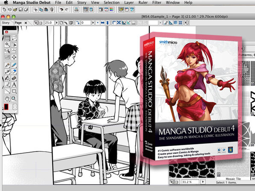Image resolution: width=255 pixels, height=191 pixels.
Task: Select the Line tool
Action: 7,91
